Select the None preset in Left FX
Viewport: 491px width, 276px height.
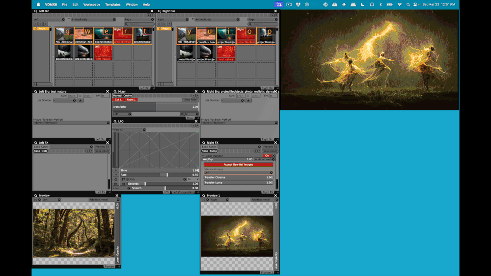pos(37,151)
